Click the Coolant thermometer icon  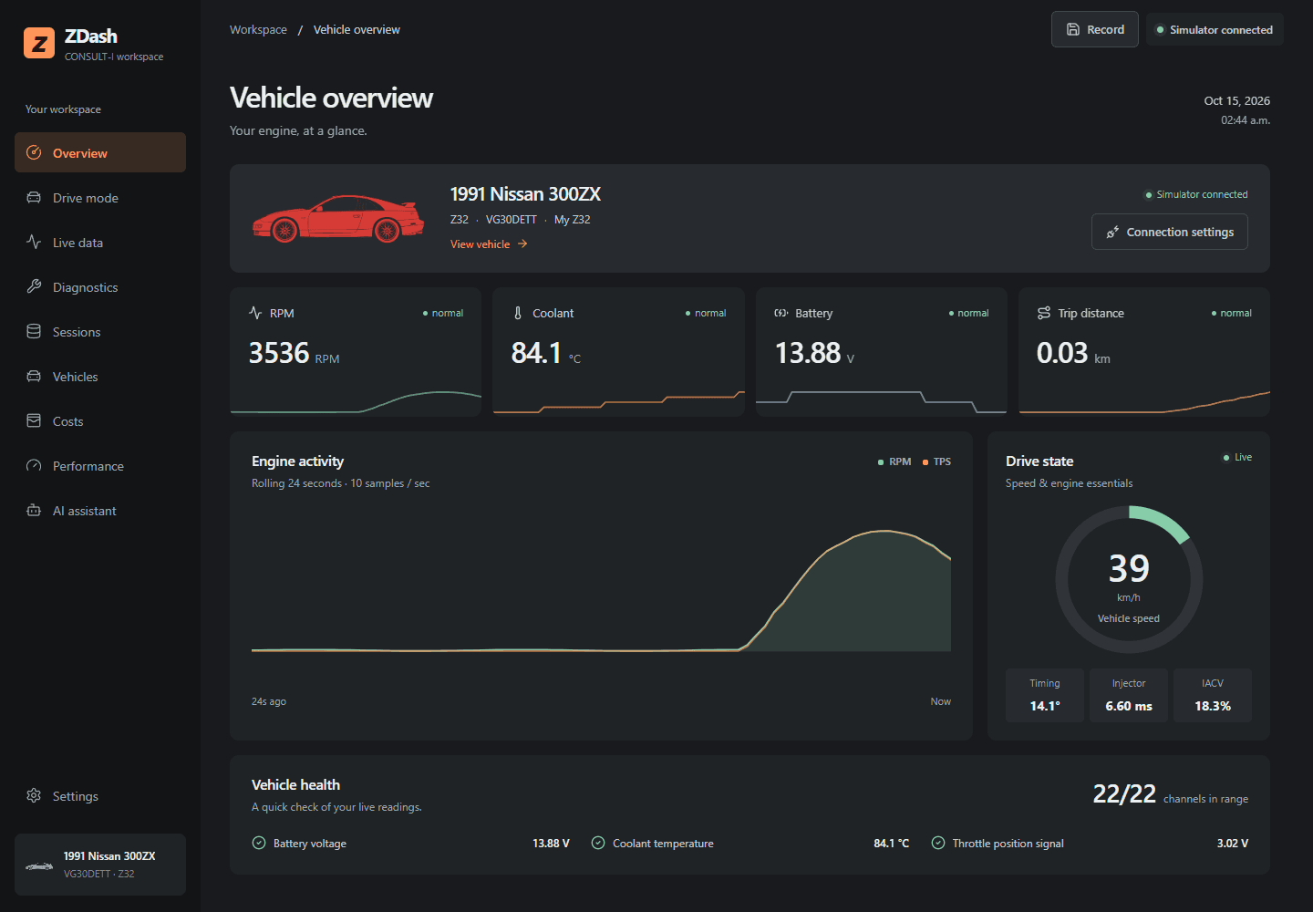518,313
